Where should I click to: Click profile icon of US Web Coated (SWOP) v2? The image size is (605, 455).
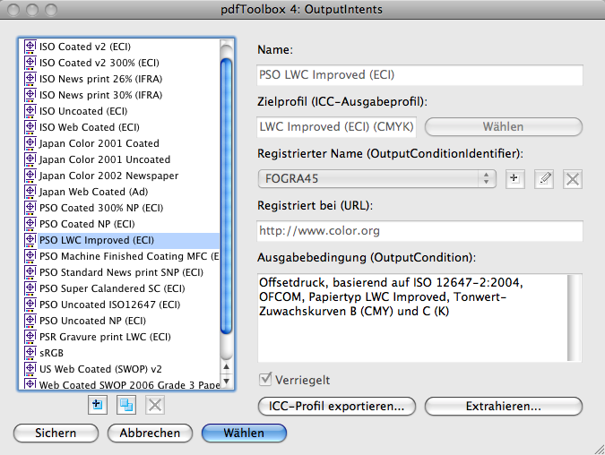tap(30, 369)
